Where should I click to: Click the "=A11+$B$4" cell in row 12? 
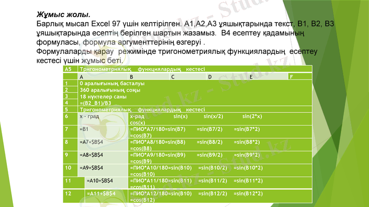point(101,194)
